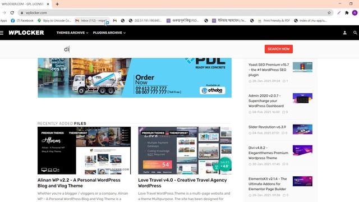Click the pen extension icon in toolbar
Screen dimensions: 359x202
pyautogui.click(x=339, y=13)
